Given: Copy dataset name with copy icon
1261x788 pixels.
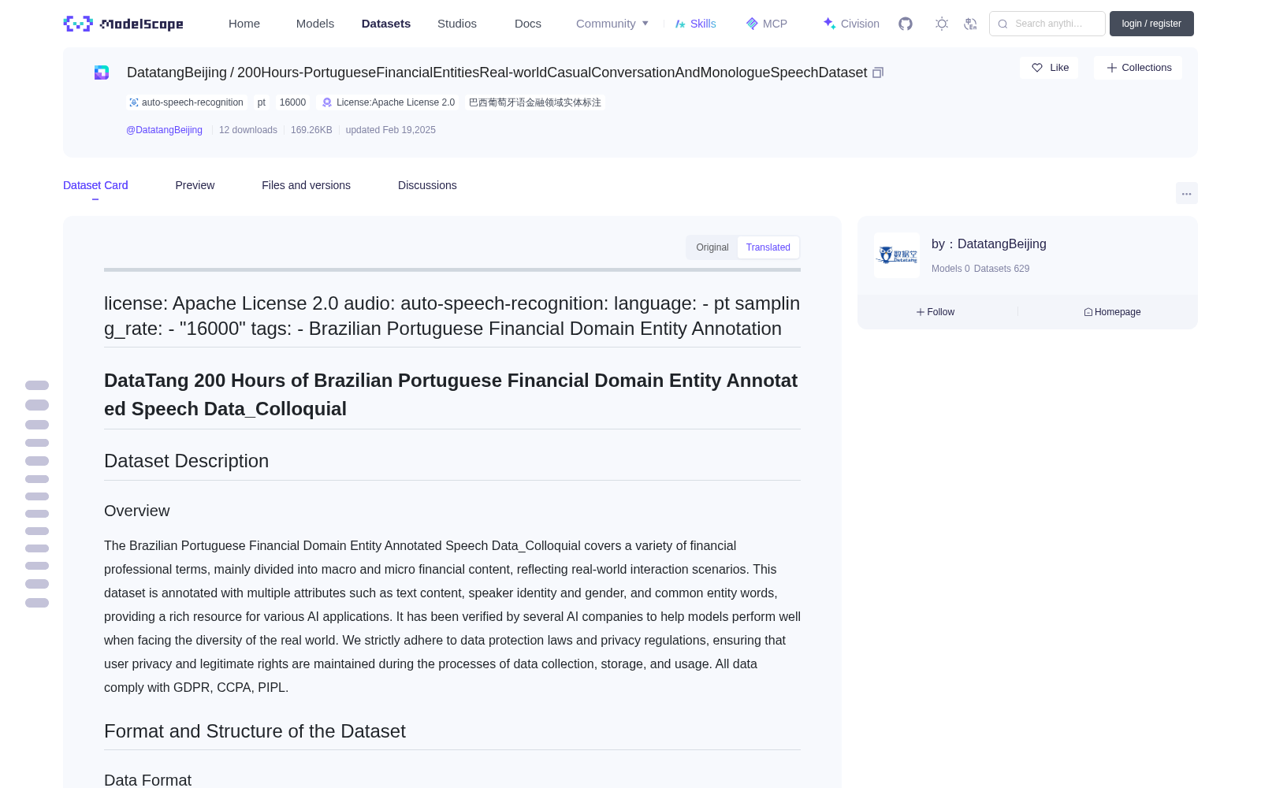Looking at the screenshot, I should click(878, 72).
